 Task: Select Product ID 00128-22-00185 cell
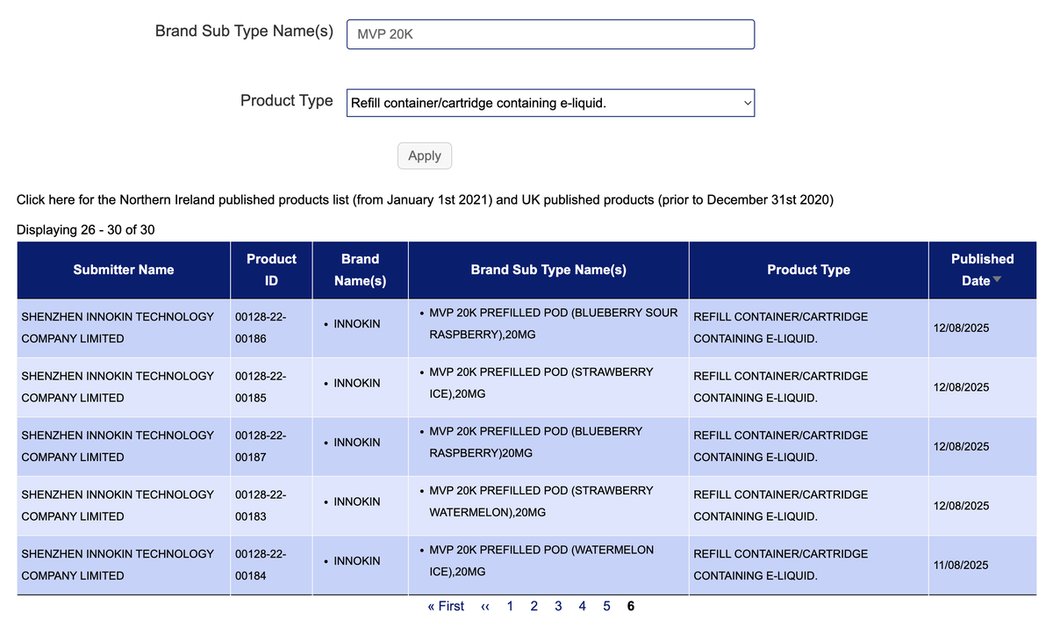pos(272,386)
